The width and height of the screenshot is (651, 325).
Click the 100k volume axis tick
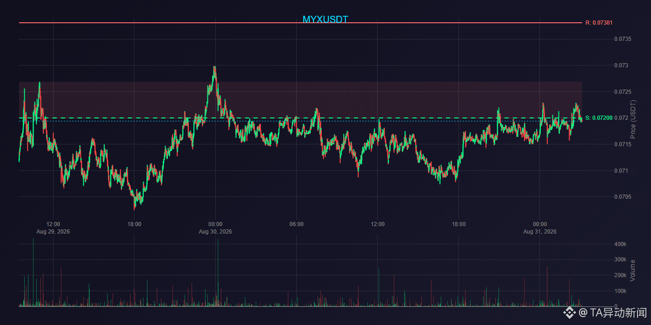(x=620, y=291)
